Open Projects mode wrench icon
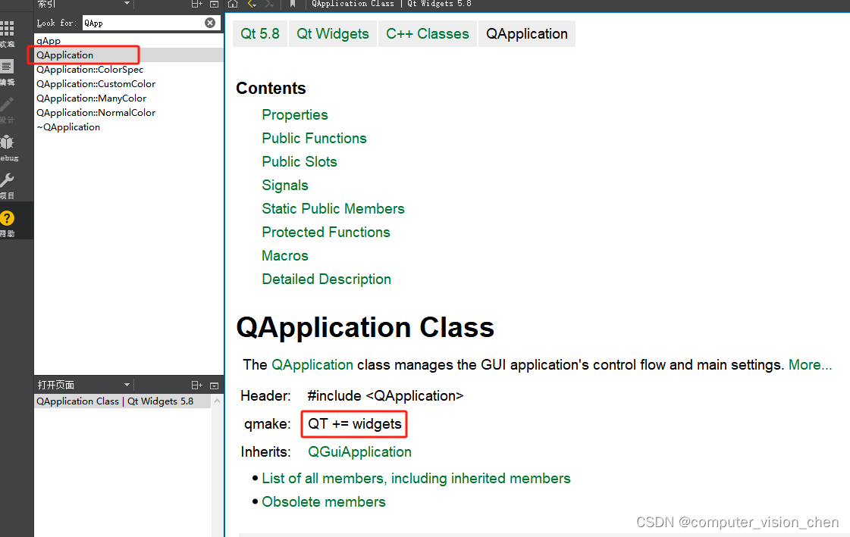Image resolution: width=850 pixels, height=537 pixels. tap(7, 180)
